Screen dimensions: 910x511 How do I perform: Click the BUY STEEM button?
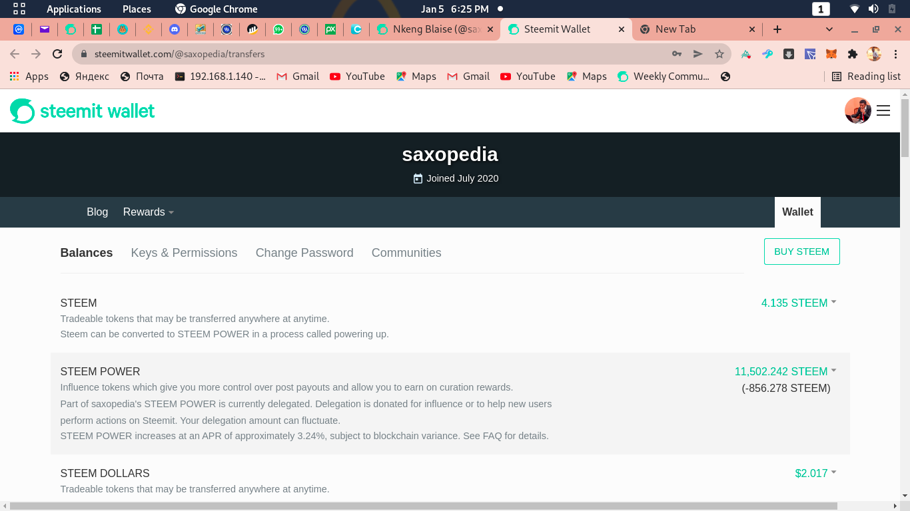(801, 252)
